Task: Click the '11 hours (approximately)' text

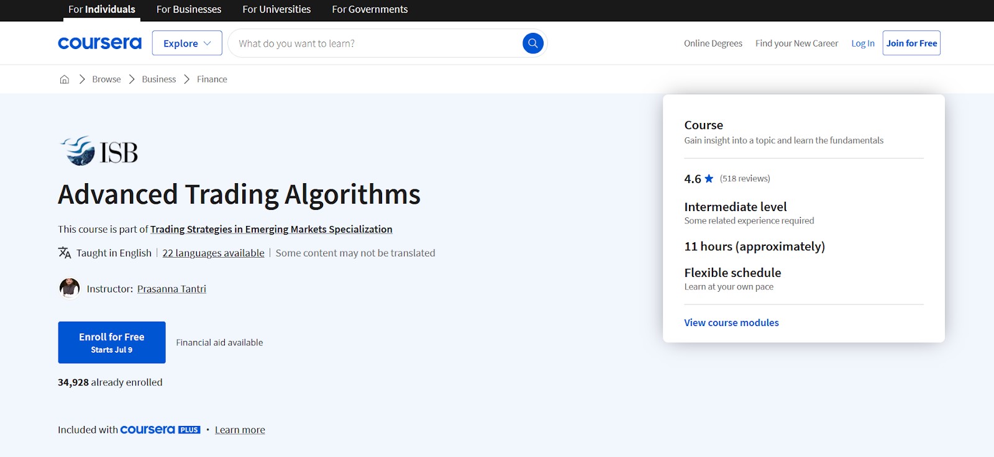Action: (755, 247)
